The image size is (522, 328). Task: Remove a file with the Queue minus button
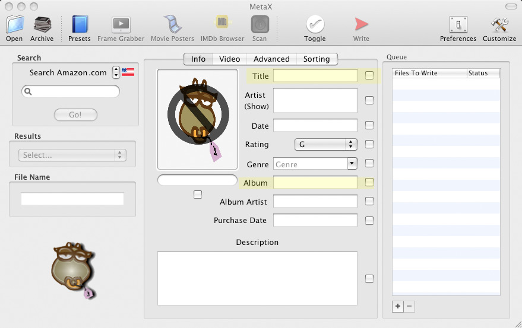(409, 306)
